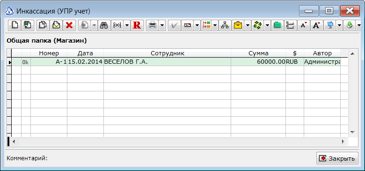Screen dimensions: 365x171
Task: Click the Инкассация window system icon
Action: 10,11
